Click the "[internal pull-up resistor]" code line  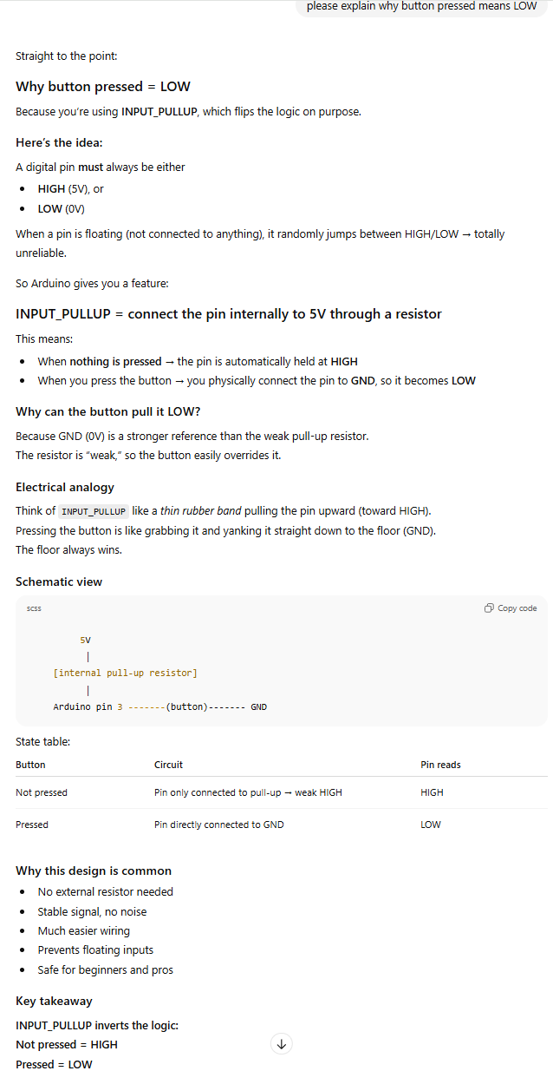coord(125,673)
